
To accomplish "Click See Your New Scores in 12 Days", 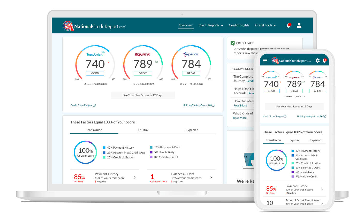I will [x=143, y=95].
